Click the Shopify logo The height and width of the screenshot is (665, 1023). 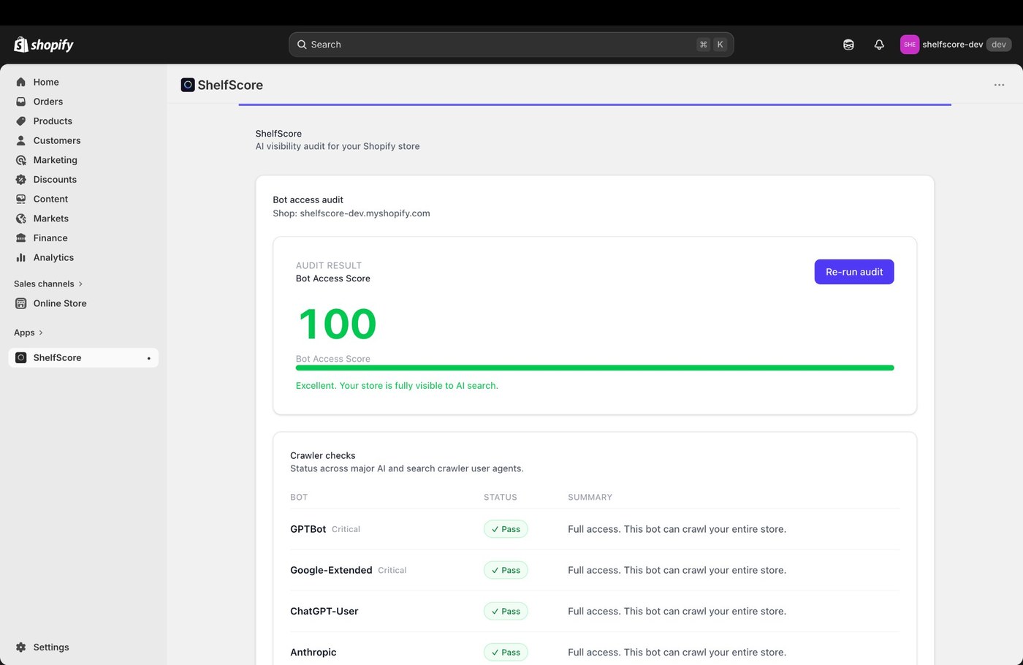(x=44, y=45)
